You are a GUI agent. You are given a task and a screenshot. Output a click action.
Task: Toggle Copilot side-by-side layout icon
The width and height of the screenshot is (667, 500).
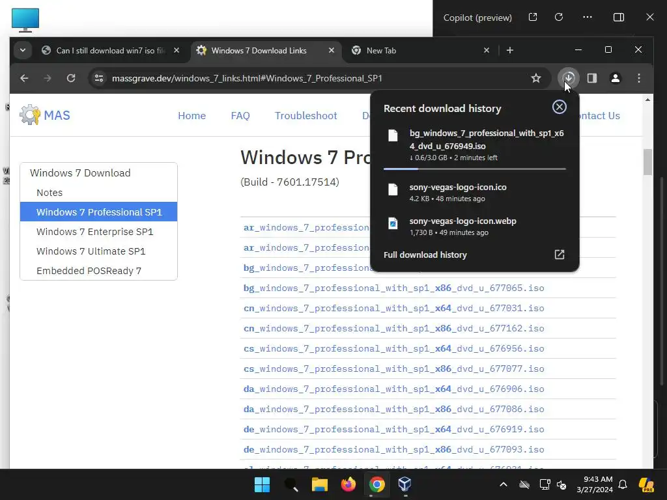click(x=619, y=17)
